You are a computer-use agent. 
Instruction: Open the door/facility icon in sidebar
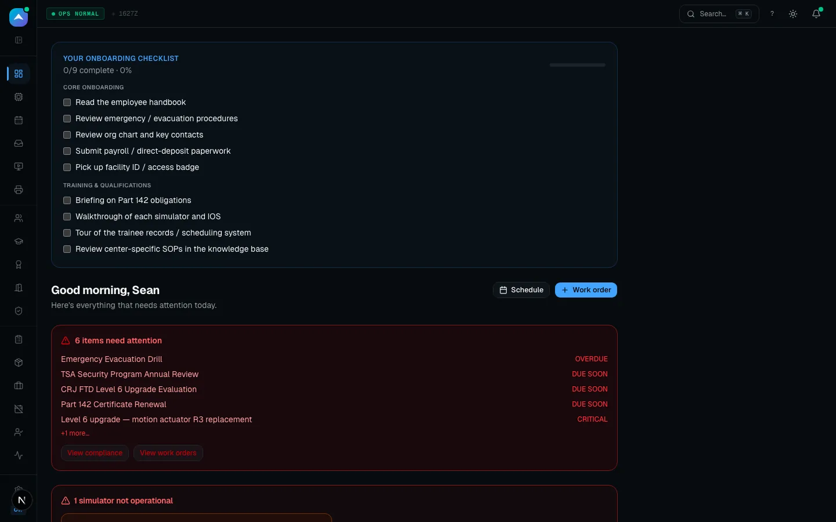[19, 288]
